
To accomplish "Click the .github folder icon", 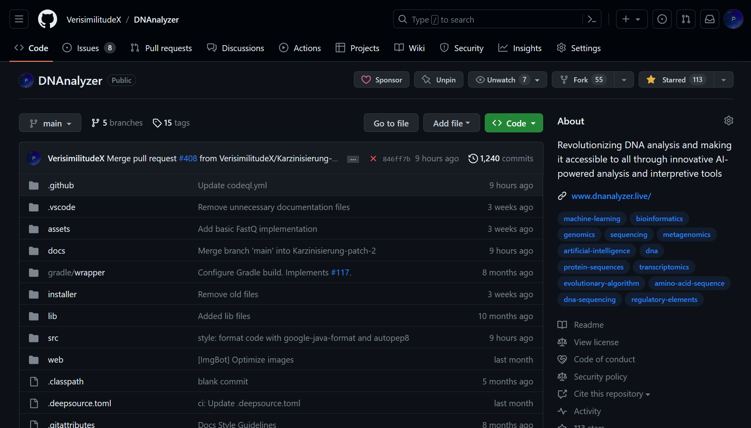I will click(x=34, y=185).
